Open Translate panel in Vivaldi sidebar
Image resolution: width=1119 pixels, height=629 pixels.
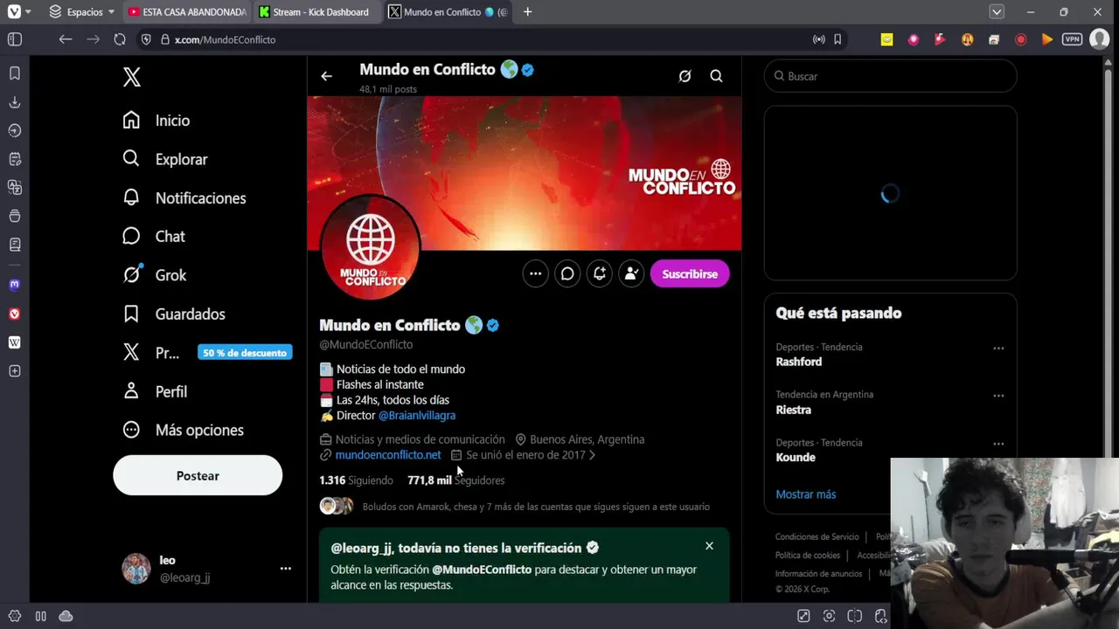point(15,187)
